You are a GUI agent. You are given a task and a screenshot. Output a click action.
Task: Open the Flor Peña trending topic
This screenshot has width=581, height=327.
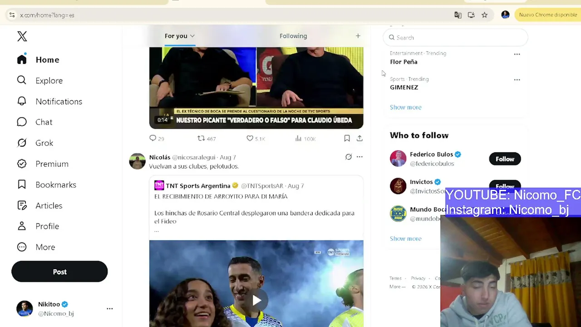404,62
